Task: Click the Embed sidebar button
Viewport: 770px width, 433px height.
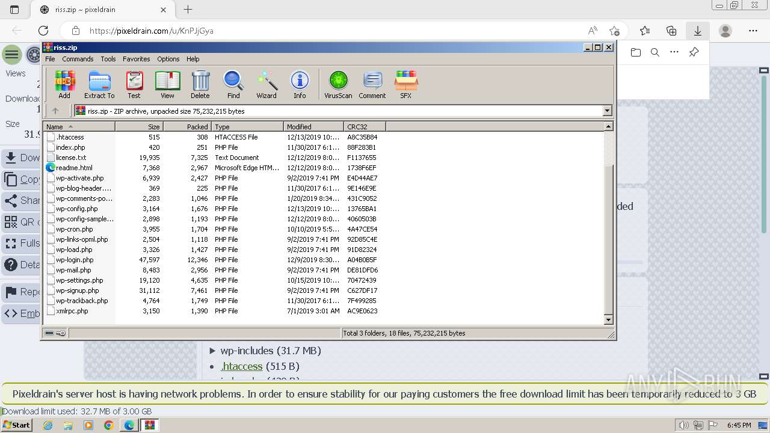Action: 22,313
